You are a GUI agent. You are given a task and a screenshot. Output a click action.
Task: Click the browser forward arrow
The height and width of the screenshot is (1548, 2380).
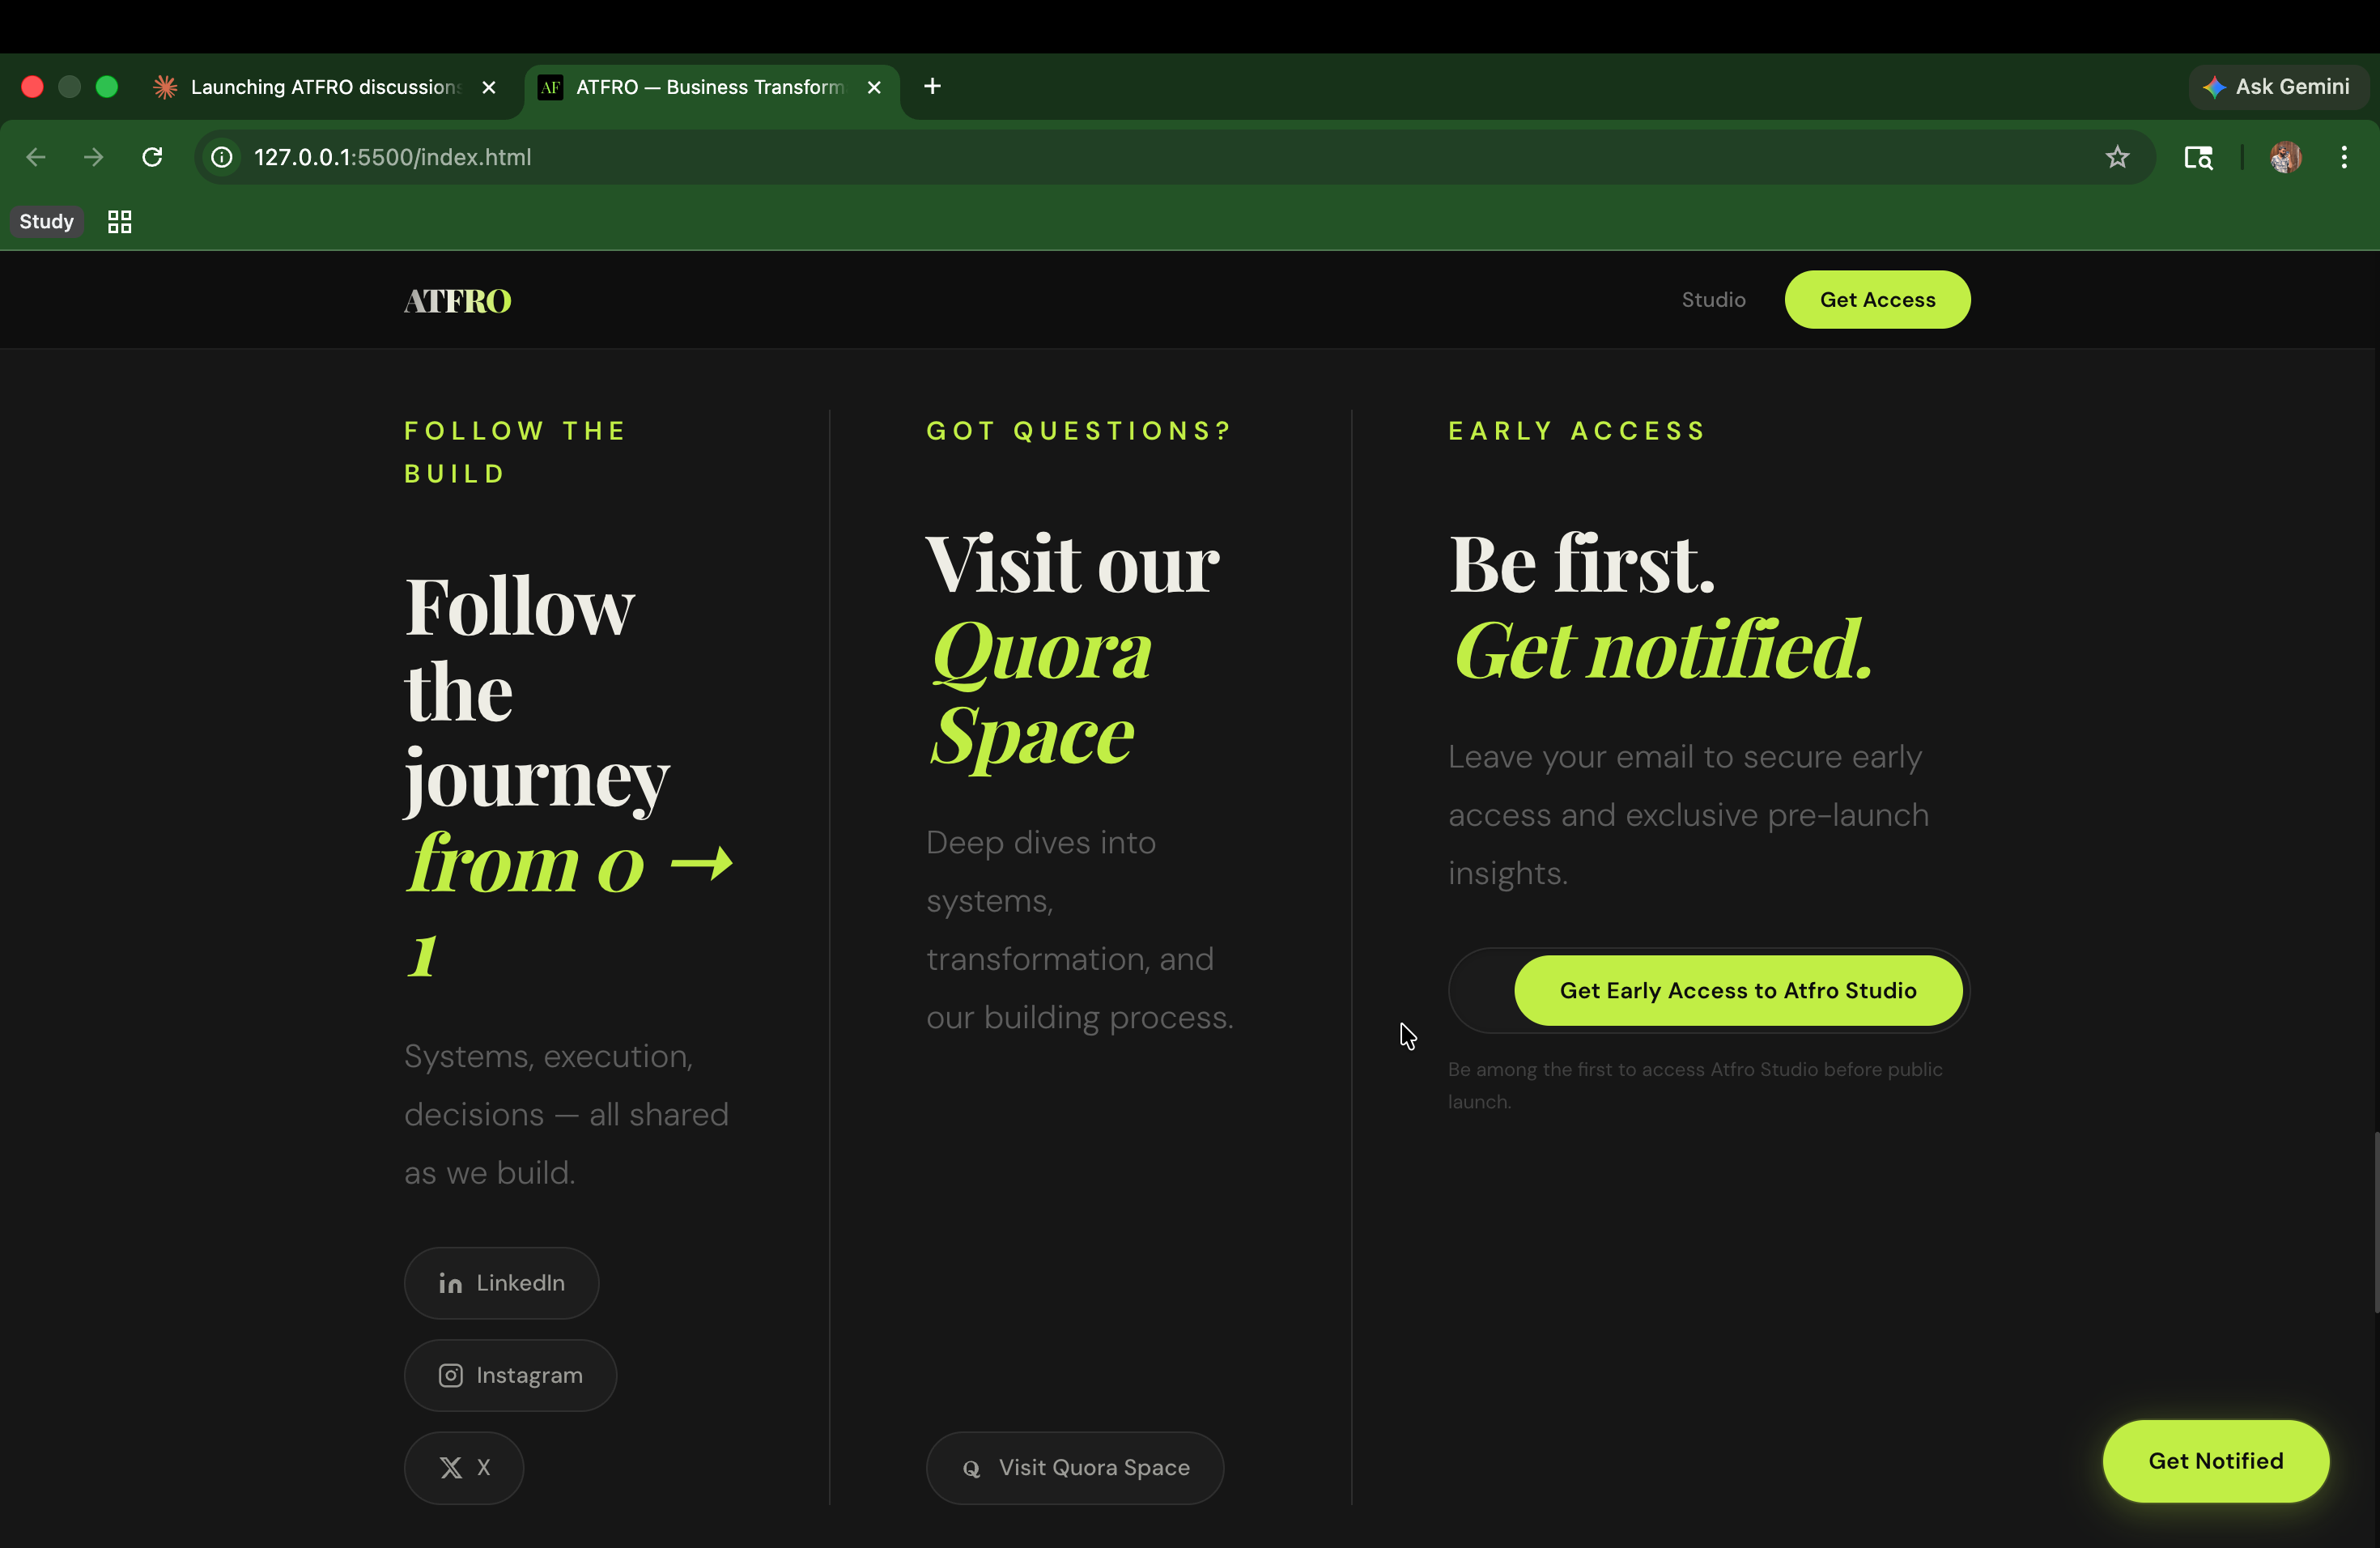(94, 157)
